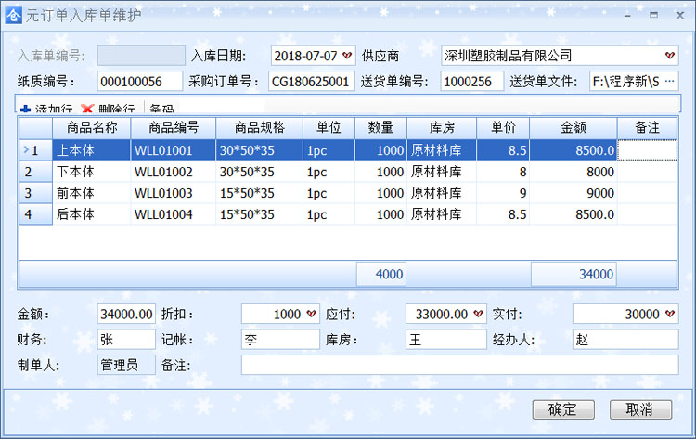
Task: Click the 数量 column header
Action: pyautogui.click(x=380, y=128)
